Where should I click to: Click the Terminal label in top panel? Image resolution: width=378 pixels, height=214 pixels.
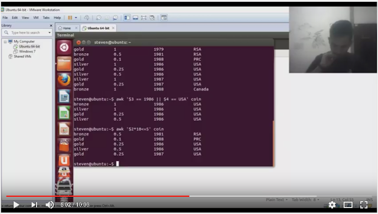click(x=66, y=35)
